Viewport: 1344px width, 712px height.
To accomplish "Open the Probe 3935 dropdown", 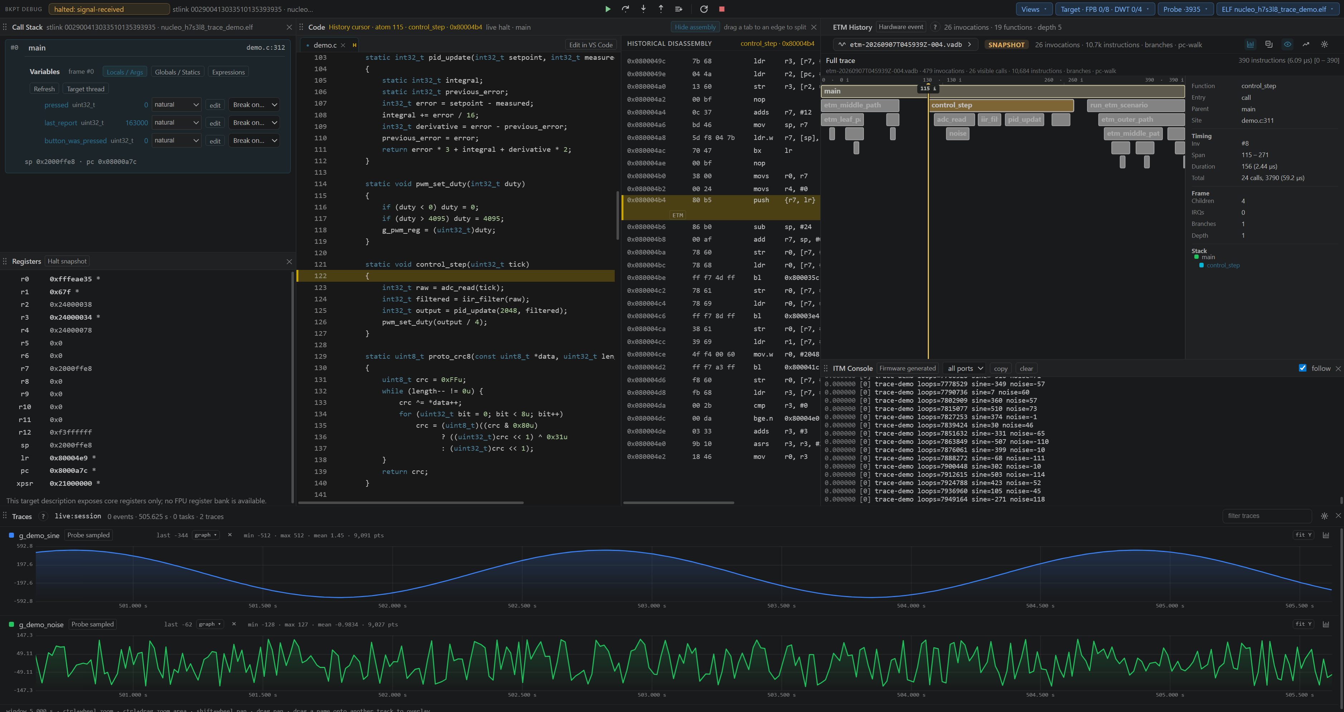I will click(x=1185, y=9).
